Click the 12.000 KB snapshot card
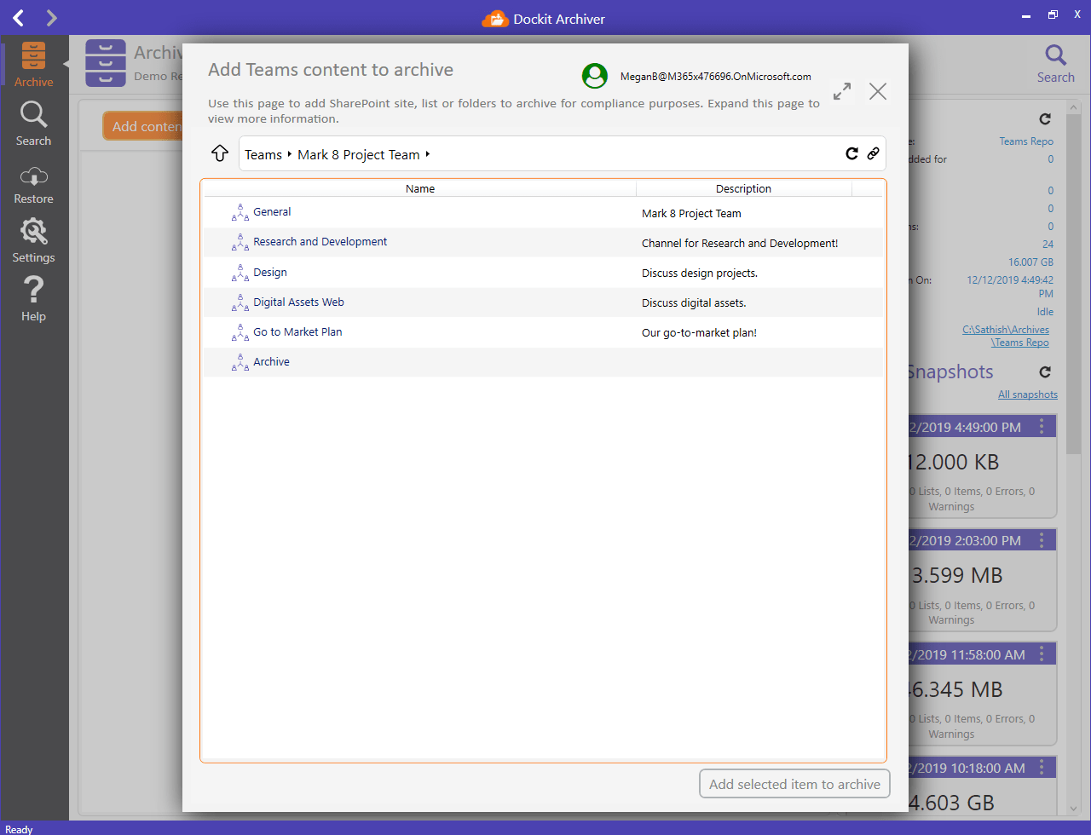This screenshot has height=835, width=1091. coord(983,466)
